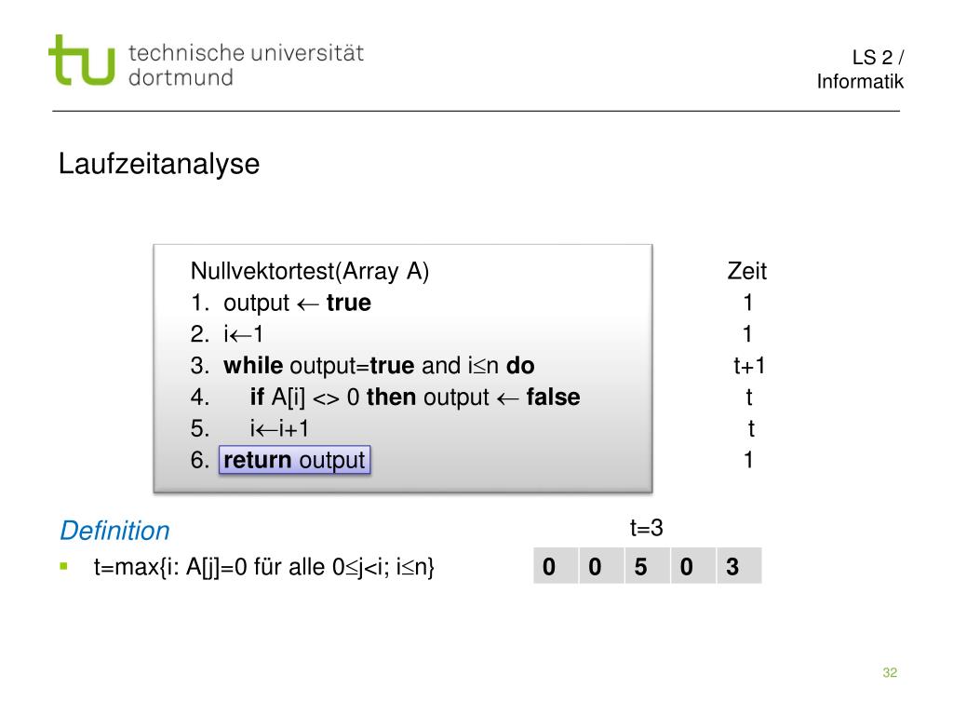The image size is (953, 715).
Task: Click the last array cell containing 3
Action: coord(739,566)
